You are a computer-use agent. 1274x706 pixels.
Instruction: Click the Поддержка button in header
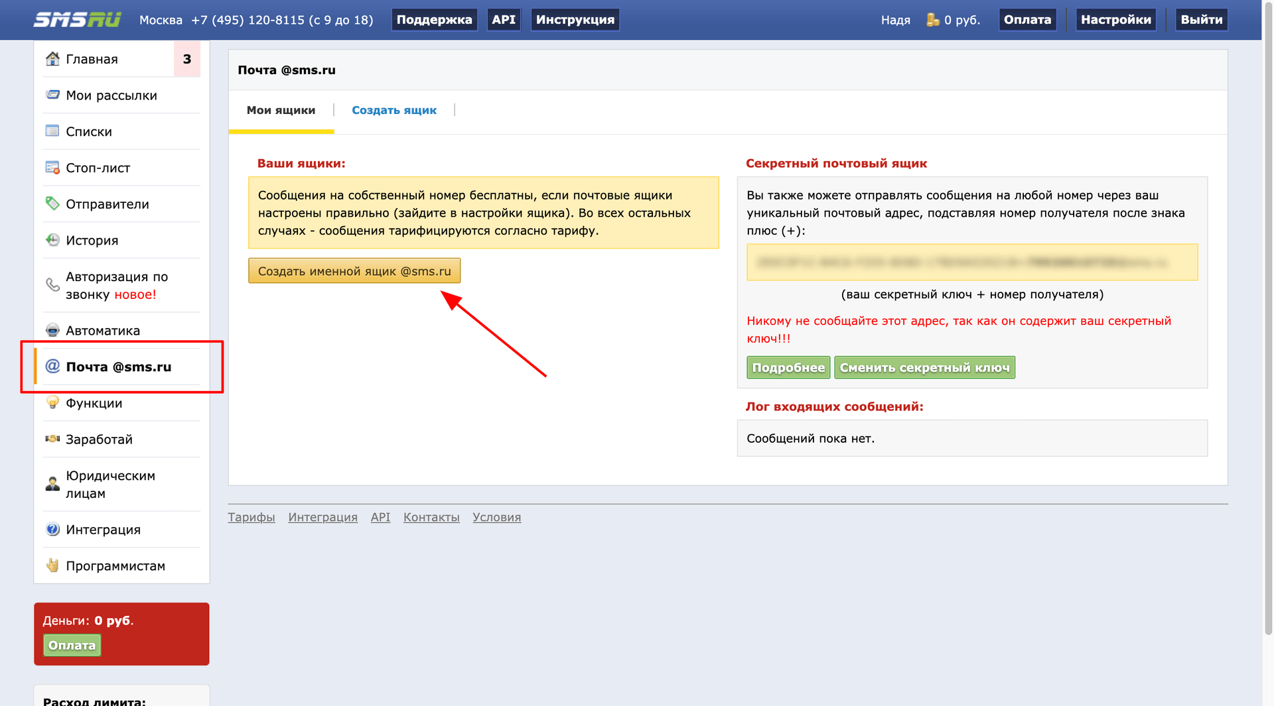click(434, 20)
